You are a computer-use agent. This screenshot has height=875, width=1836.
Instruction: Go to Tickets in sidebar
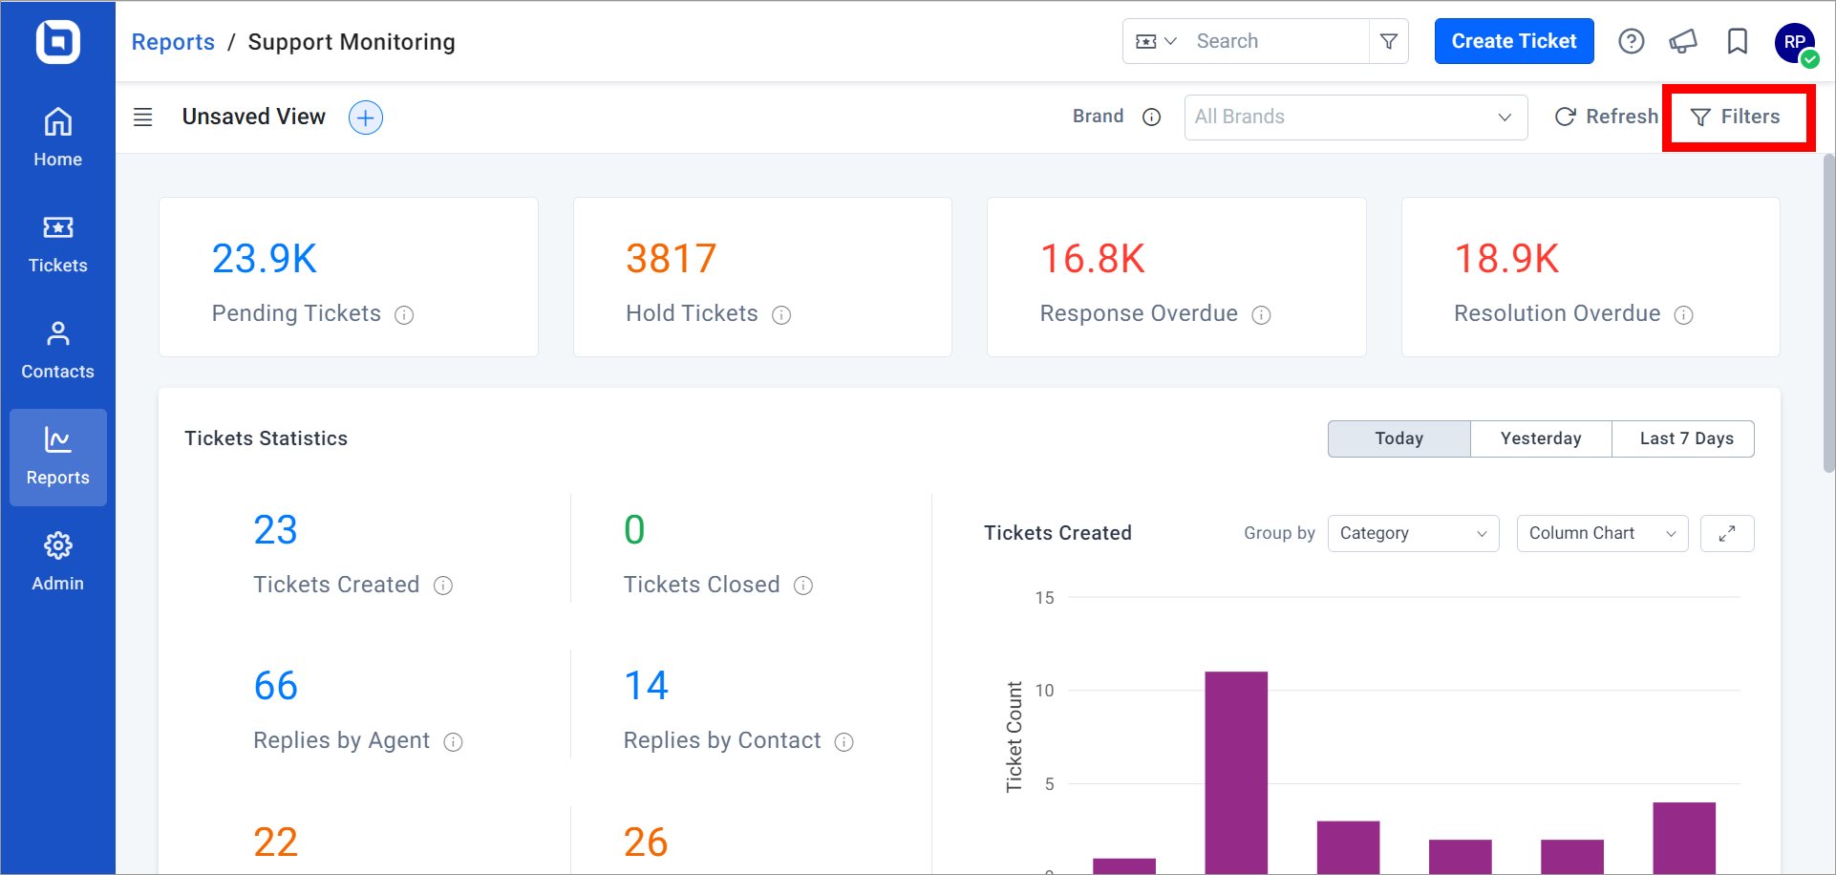[x=57, y=244]
